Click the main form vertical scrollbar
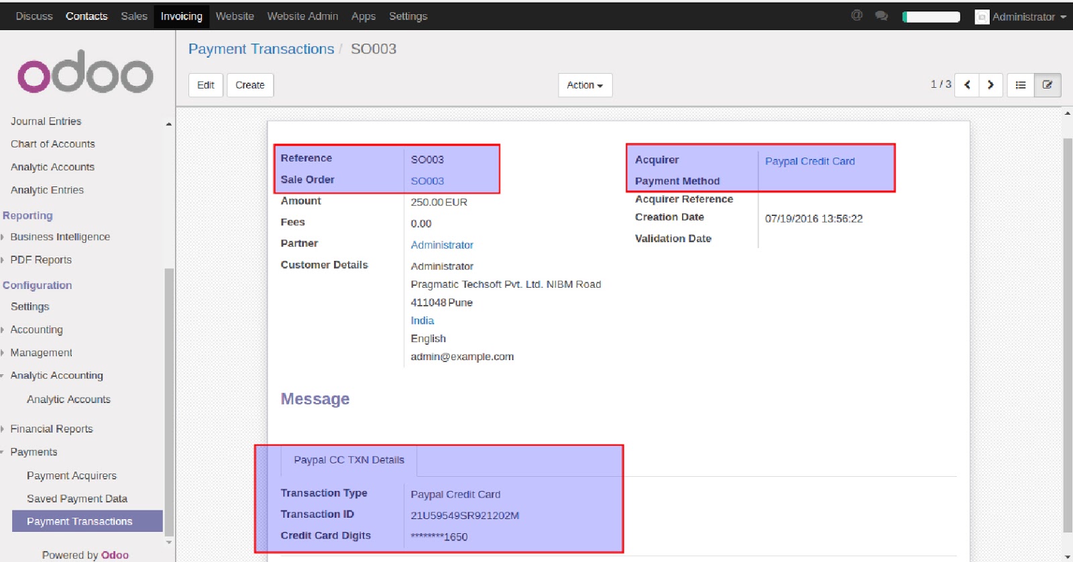The width and height of the screenshot is (1073, 562). [x=1068, y=335]
